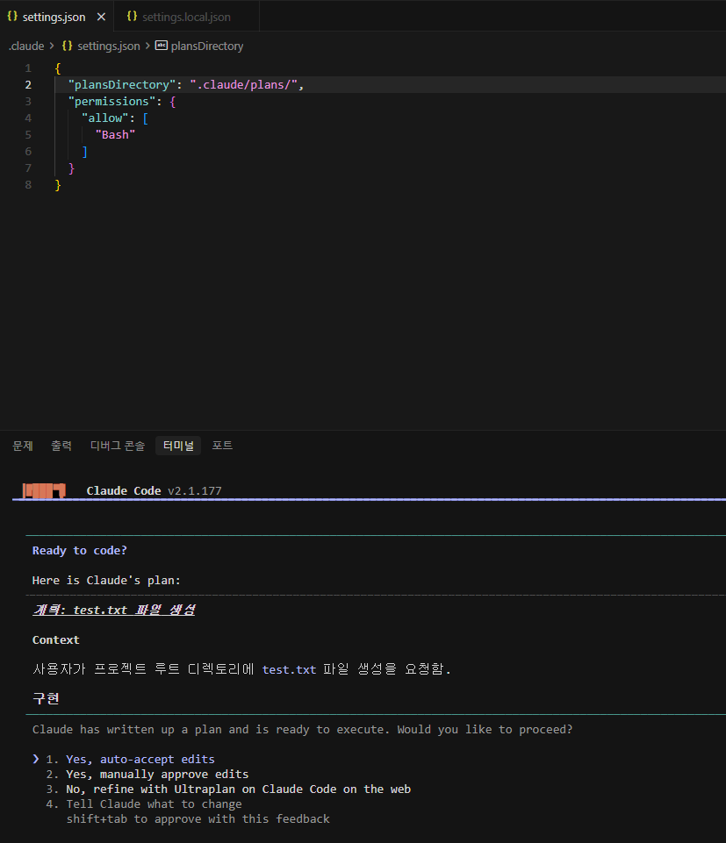Choose option 2 Yes, manually approve edits
This screenshot has width=726, height=843.
tap(157, 775)
